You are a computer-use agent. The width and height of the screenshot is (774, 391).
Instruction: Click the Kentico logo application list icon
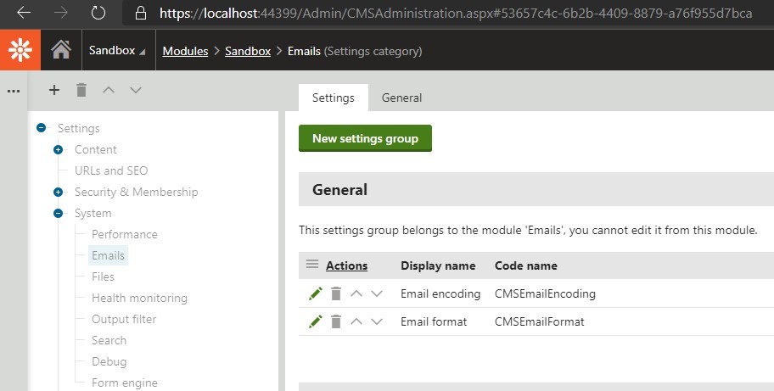click(x=20, y=50)
